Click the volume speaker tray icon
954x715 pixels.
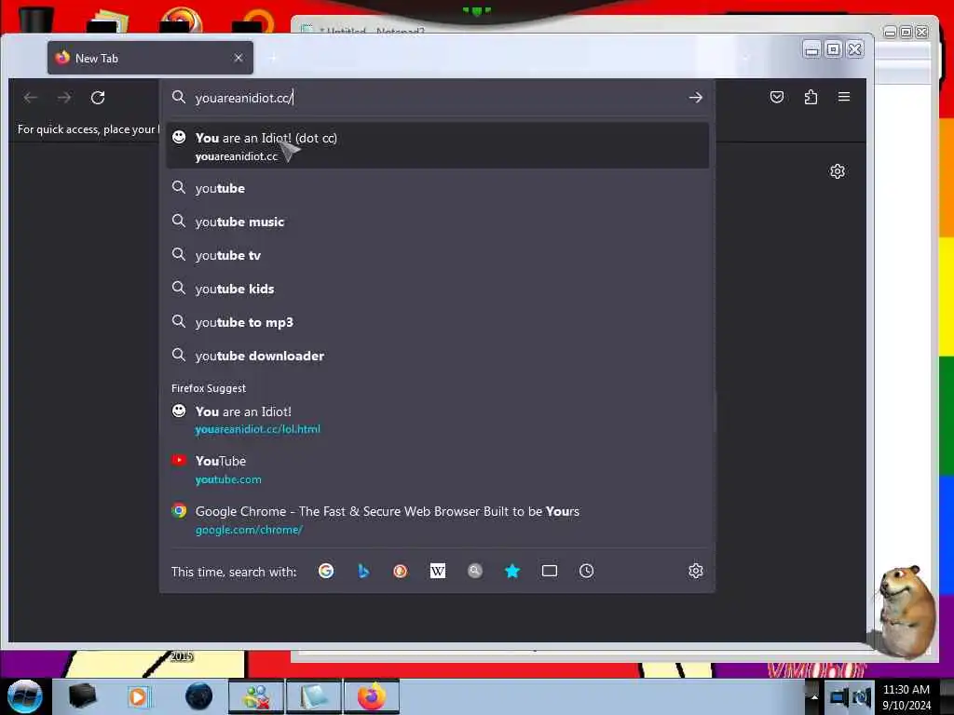(x=862, y=697)
